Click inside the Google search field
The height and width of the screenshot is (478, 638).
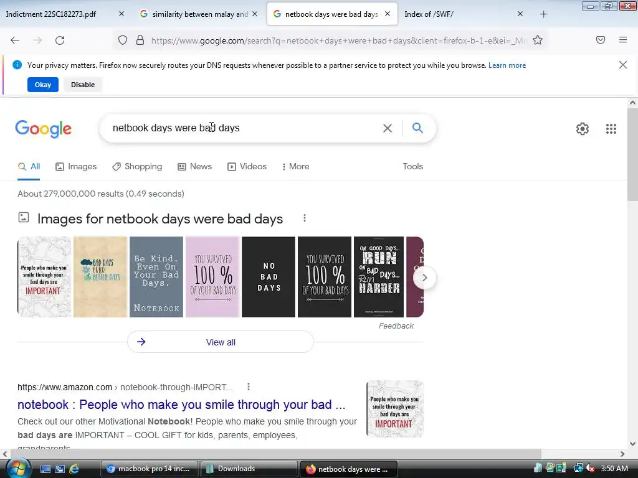[244, 128]
